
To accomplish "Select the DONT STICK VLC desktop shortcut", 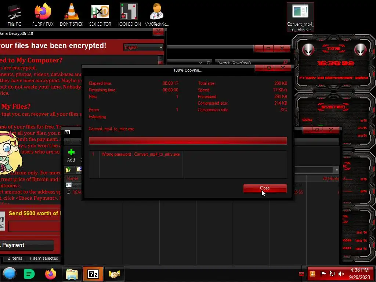I will (72, 15).
